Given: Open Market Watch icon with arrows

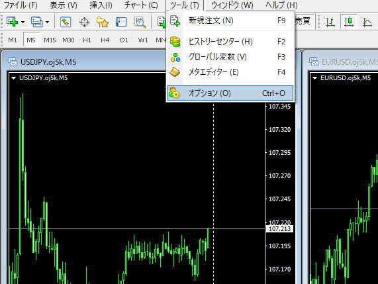Looking at the screenshot, I should tap(66, 22).
